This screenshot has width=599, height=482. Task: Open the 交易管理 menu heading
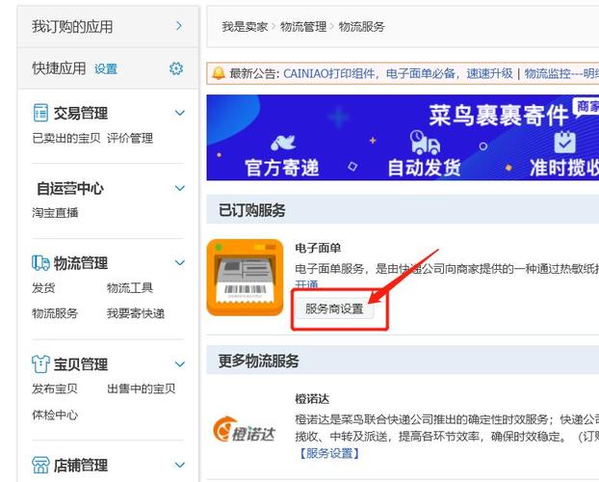[x=81, y=113]
